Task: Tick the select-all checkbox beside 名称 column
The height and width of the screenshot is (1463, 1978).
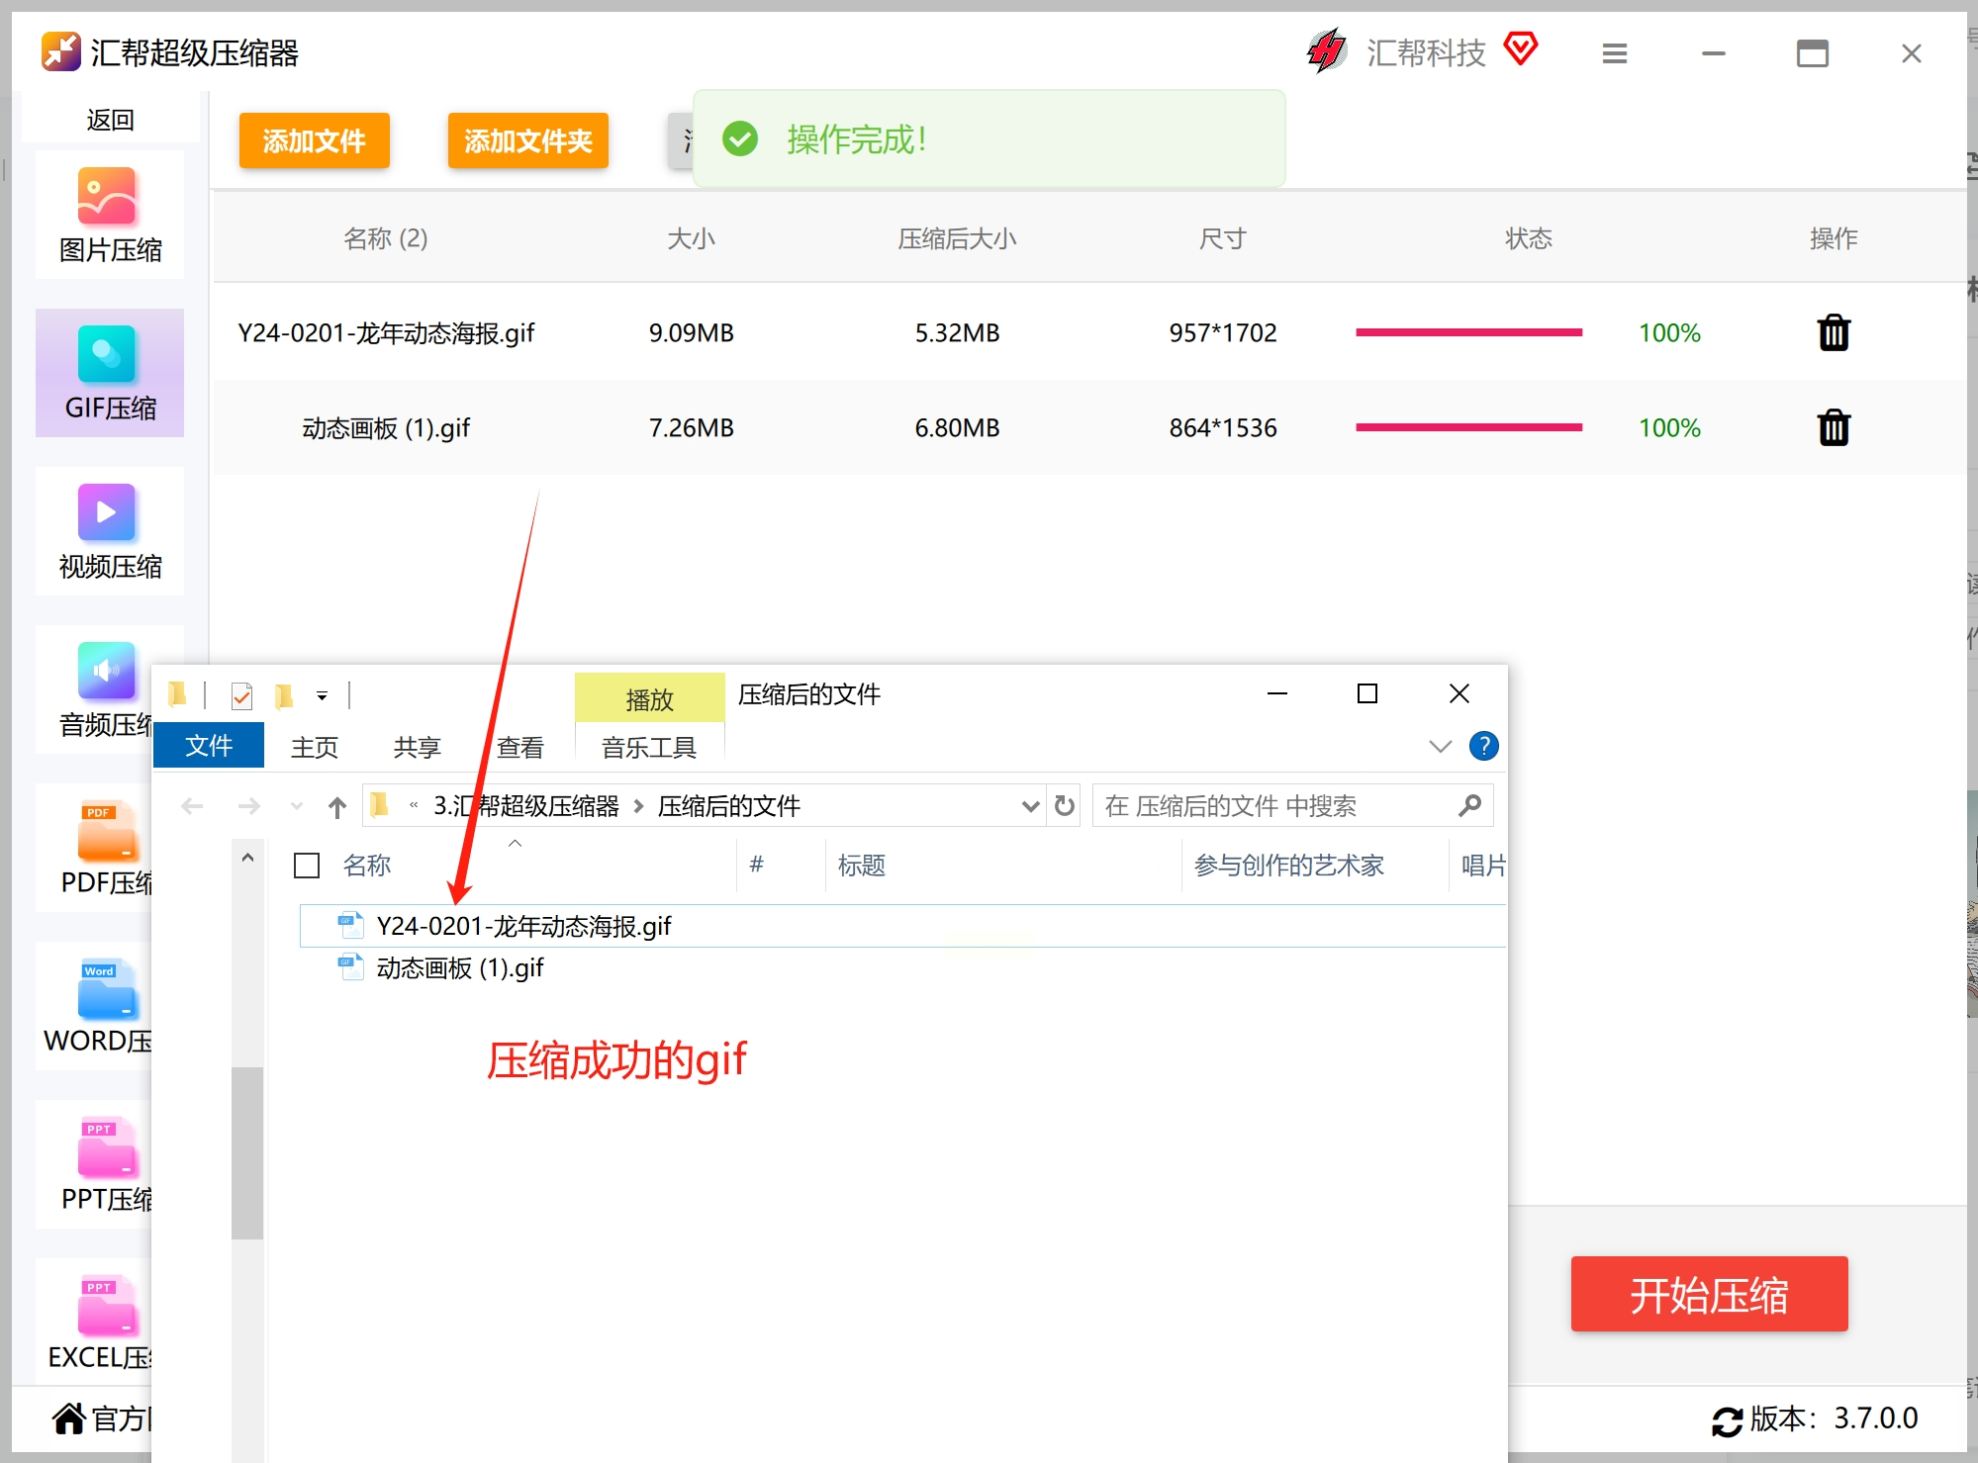Action: pos(307,866)
